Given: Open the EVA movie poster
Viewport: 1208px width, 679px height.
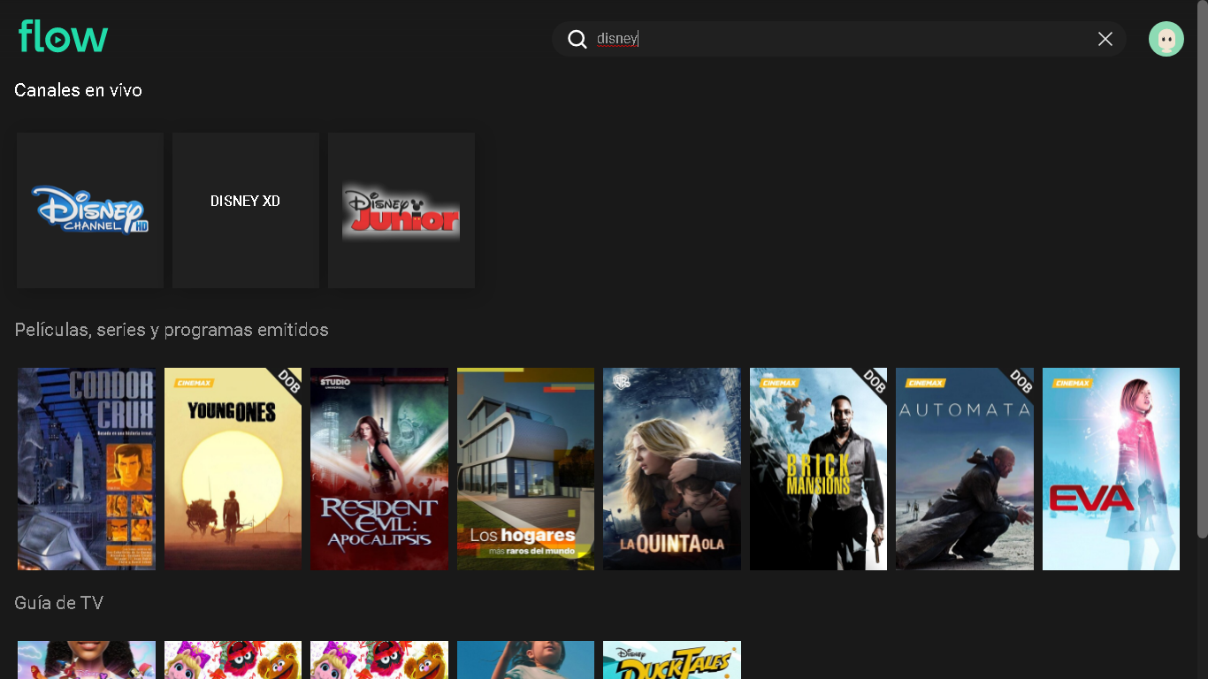Looking at the screenshot, I should [x=1111, y=469].
